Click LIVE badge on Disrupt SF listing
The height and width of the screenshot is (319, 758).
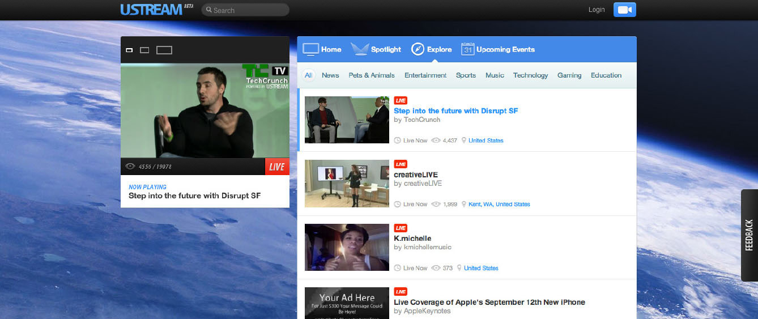(x=401, y=100)
